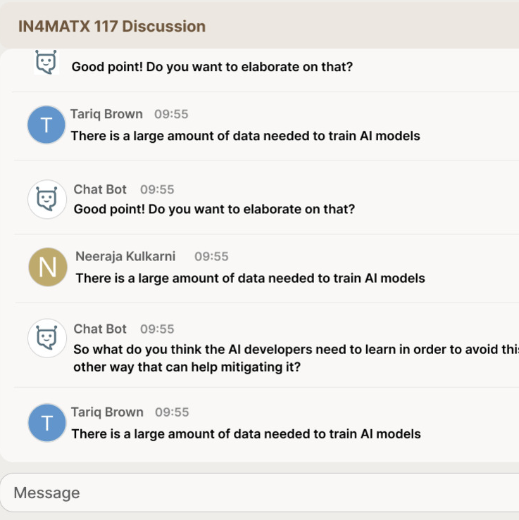Click the 09:55 timestamp on the last Tariq Brown message
Image resolution: width=519 pixels, height=520 pixels.
click(172, 412)
